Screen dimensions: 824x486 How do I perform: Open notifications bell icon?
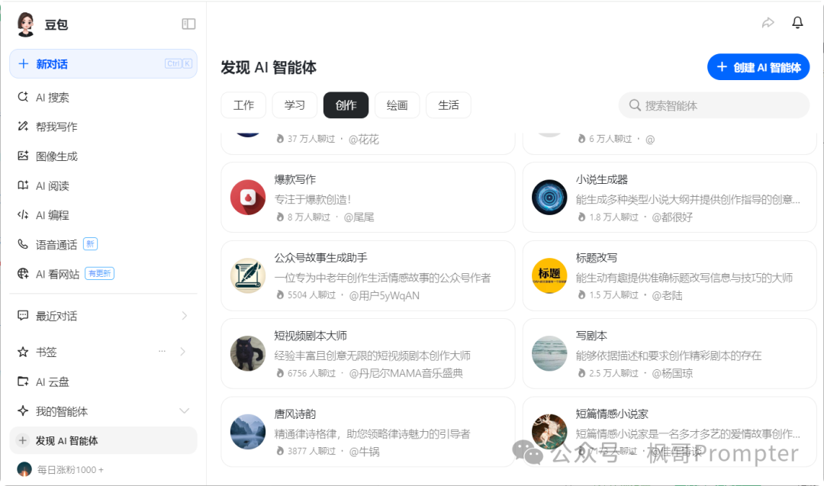click(x=797, y=23)
